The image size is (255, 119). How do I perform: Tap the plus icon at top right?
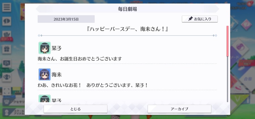click(x=249, y=4)
